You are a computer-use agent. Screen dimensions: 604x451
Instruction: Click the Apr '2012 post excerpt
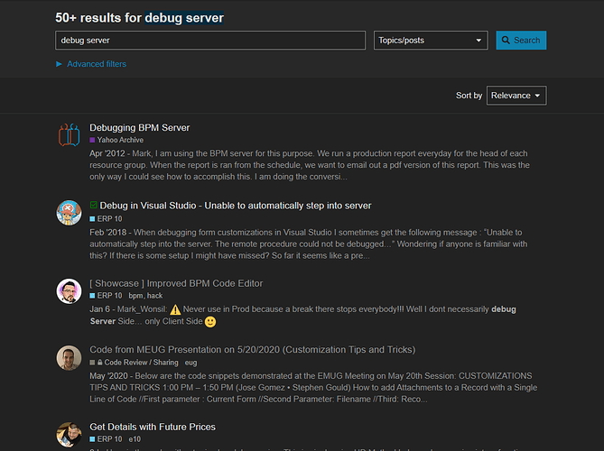[x=310, y=165]
